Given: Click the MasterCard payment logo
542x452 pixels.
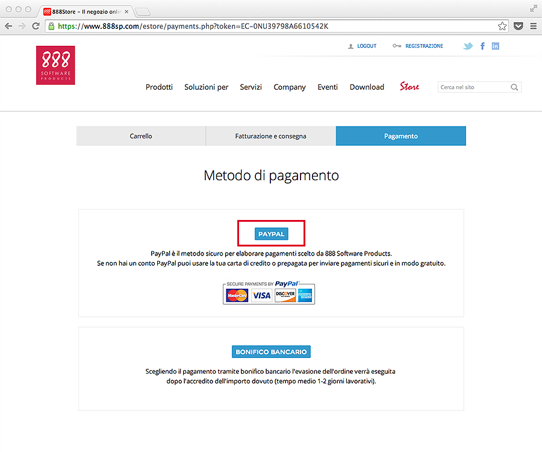Looking at the screenshot, I should [x=237, y=295].
